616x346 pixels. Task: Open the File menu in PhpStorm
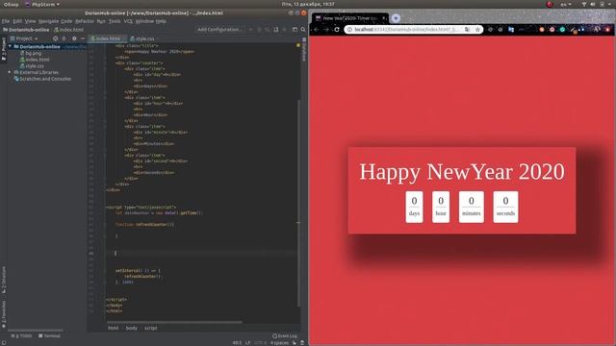6,21
